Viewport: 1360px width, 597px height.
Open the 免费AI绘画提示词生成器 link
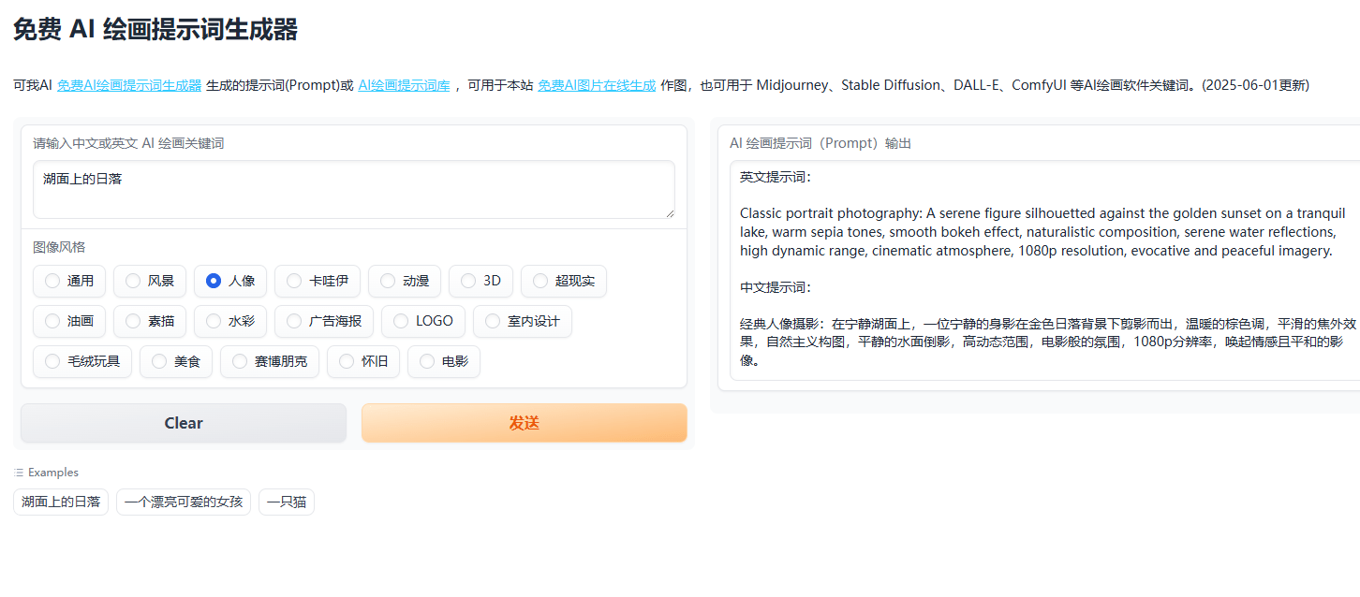[128, 84]
